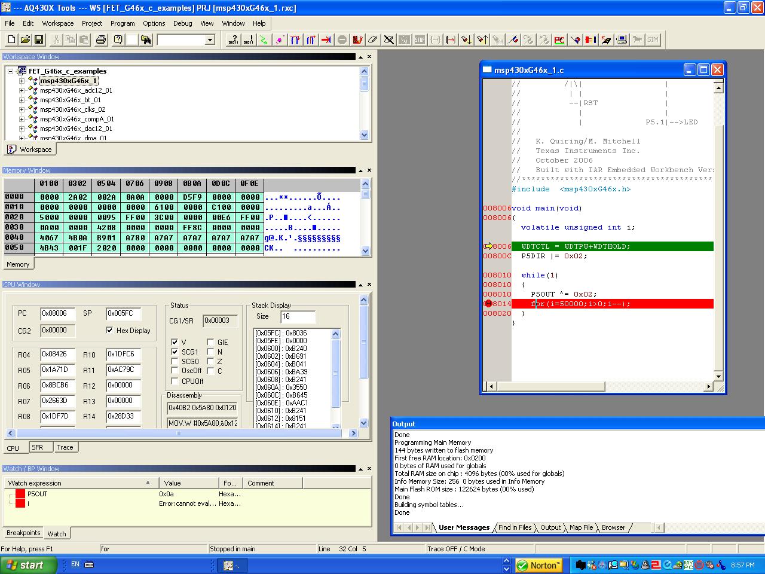Click the SIM simulator toolbar icon
765x574 pixels.
(653, 39)
